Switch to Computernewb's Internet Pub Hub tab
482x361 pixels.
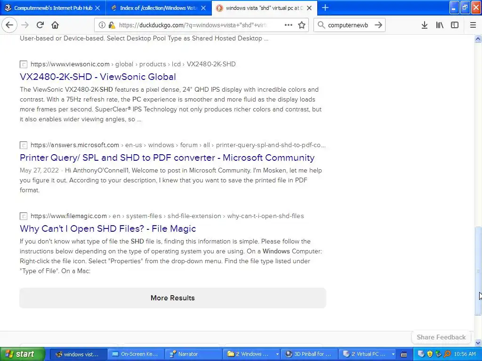tap(53, 8)
